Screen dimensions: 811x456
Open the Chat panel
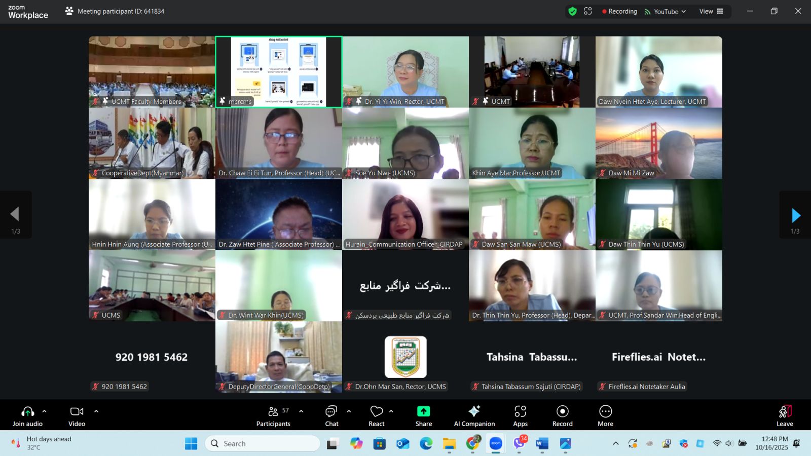[x=331, y=415]
